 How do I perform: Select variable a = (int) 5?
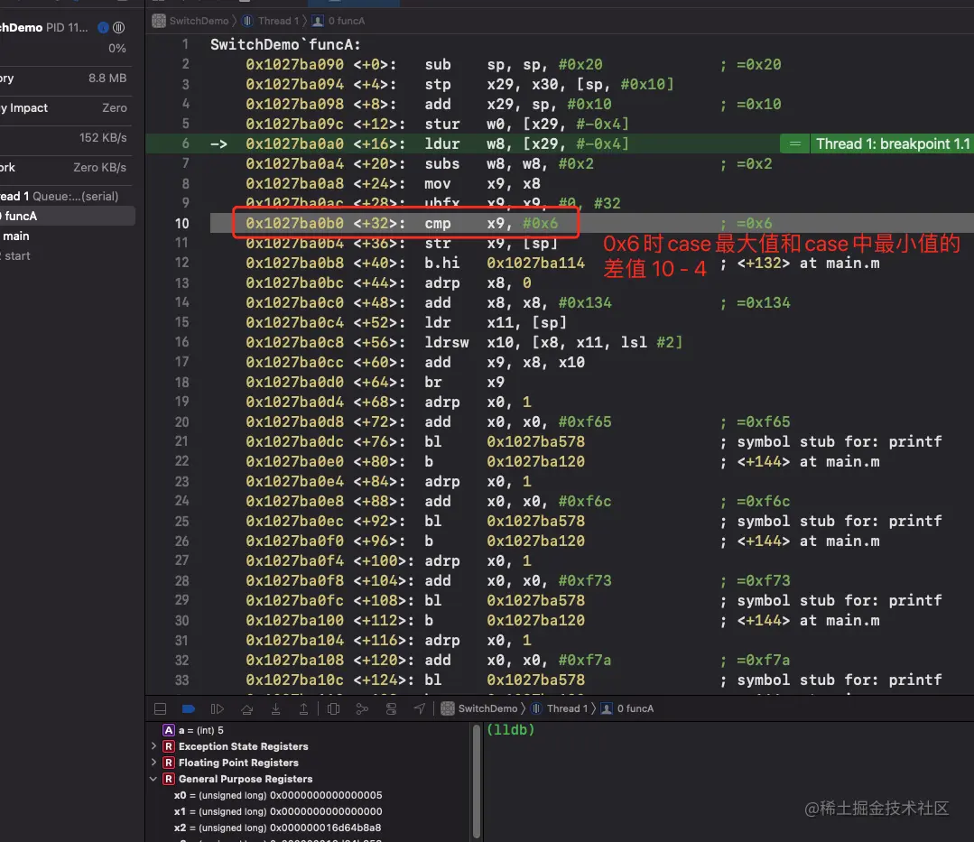[x=200, y=730]
